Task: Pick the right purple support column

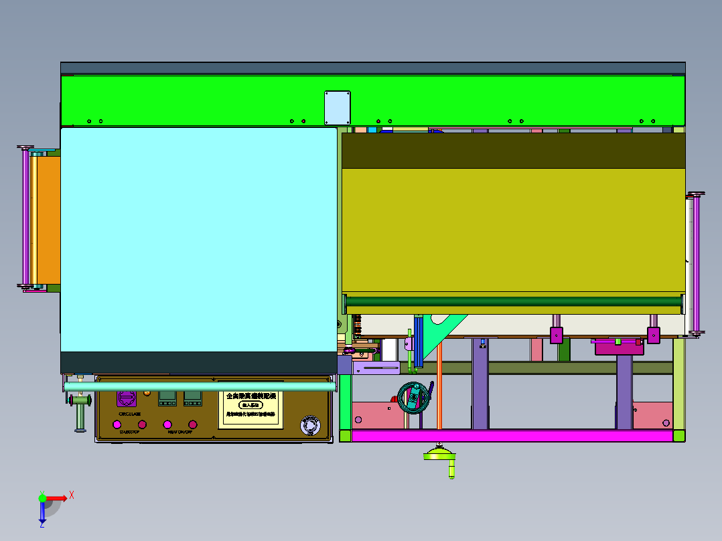Action: [x=624, y=392]
